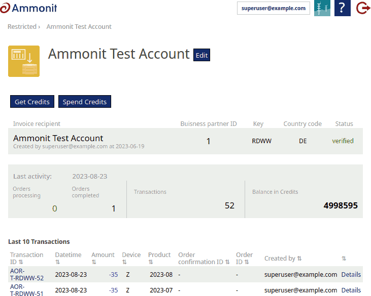Viewport: 371px width, 296px height.
Task: Sort by Created by arrows
Action: coord(299,259)
